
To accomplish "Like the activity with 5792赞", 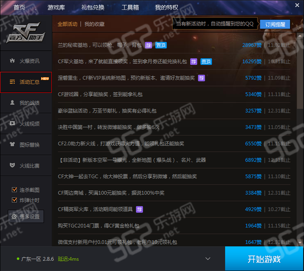I will 253,78.
